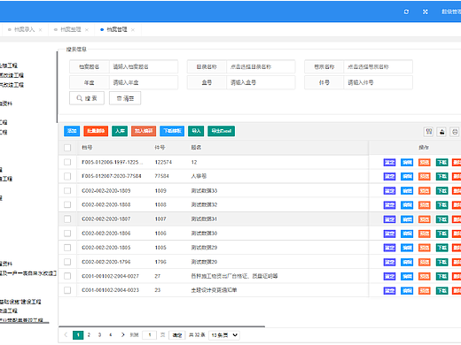Viewport: 461px width, 345px height.
Task: Click the 题名 column header
Action: [x=196, y=148]
